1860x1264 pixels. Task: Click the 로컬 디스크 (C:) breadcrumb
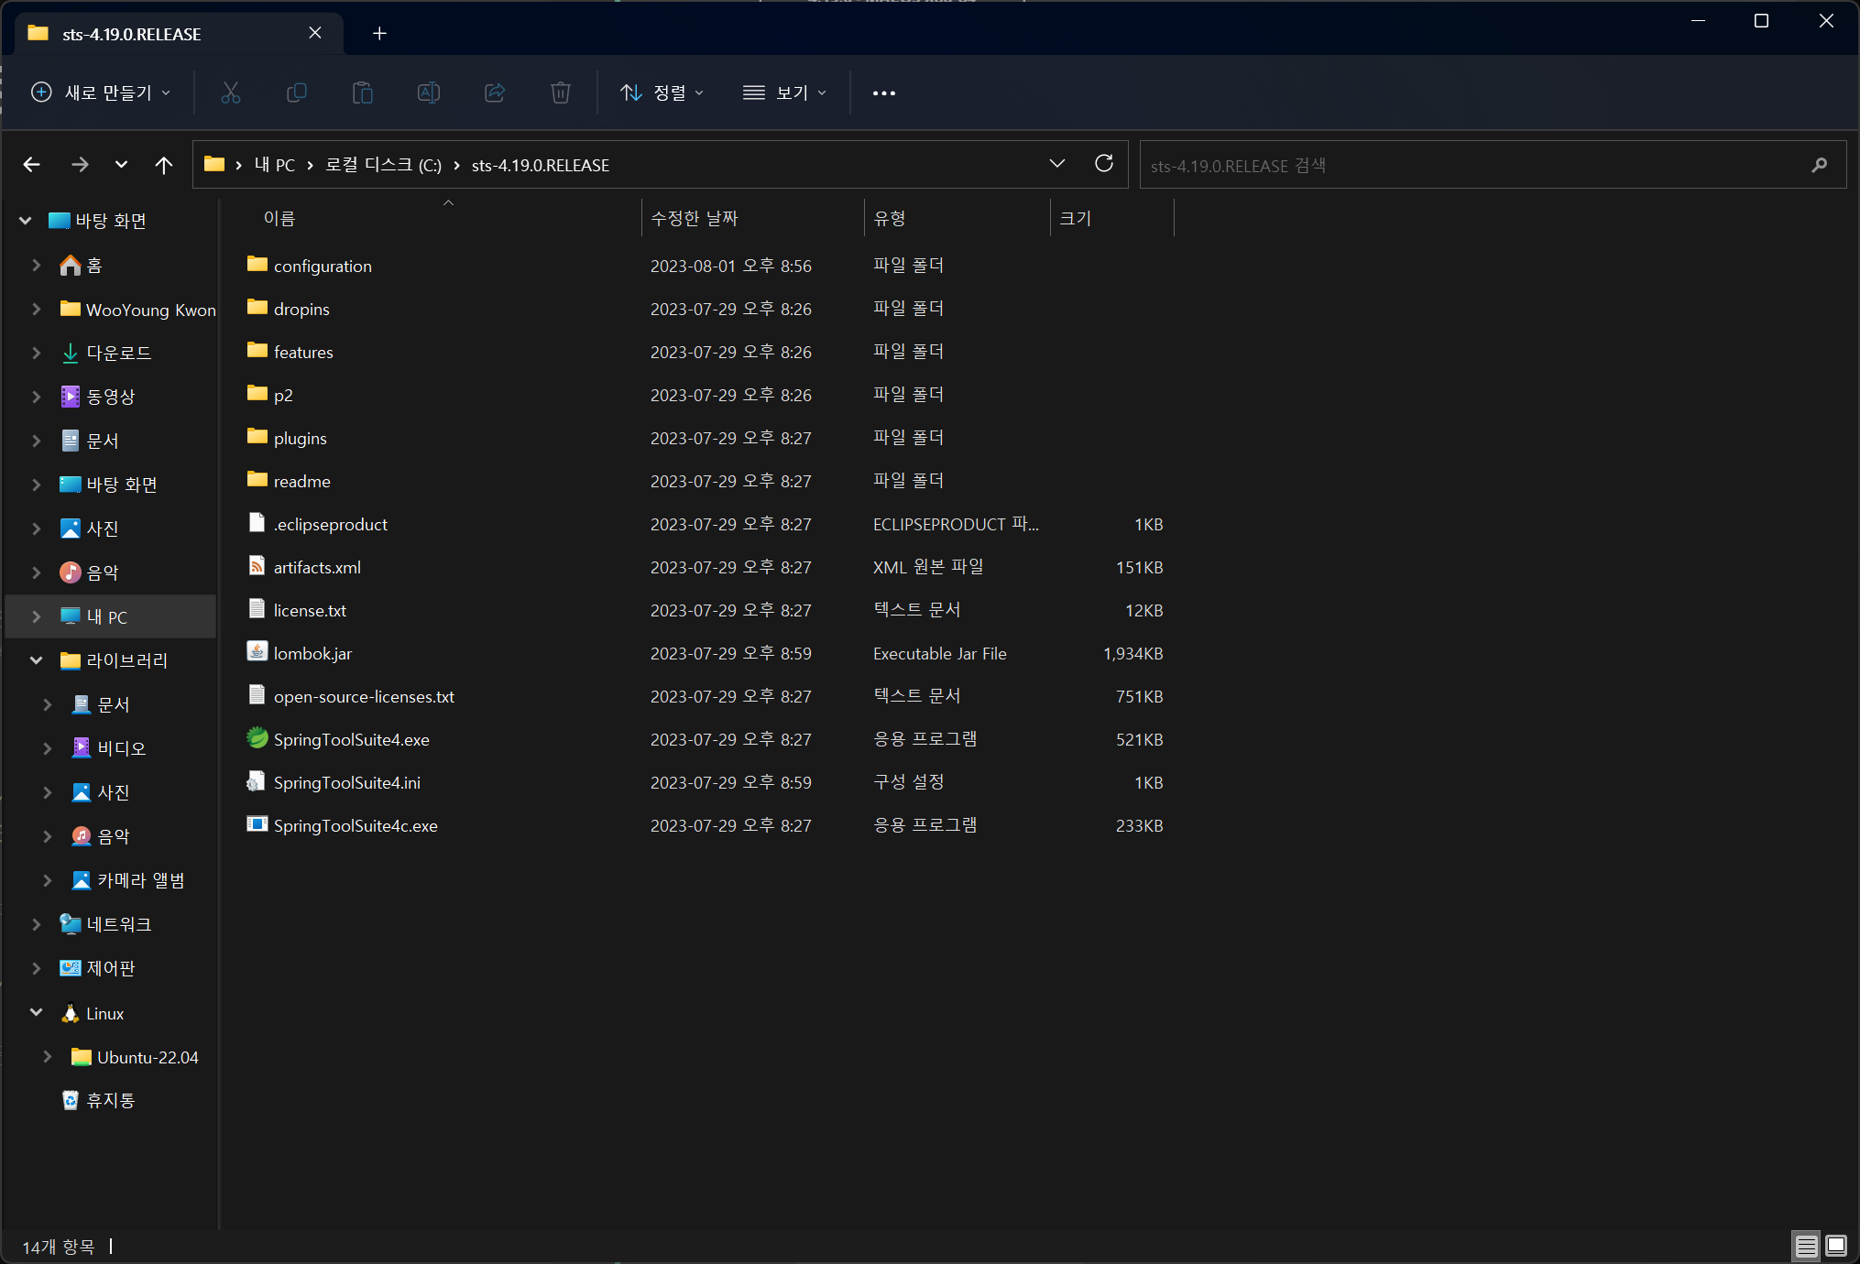pos(383,165)
